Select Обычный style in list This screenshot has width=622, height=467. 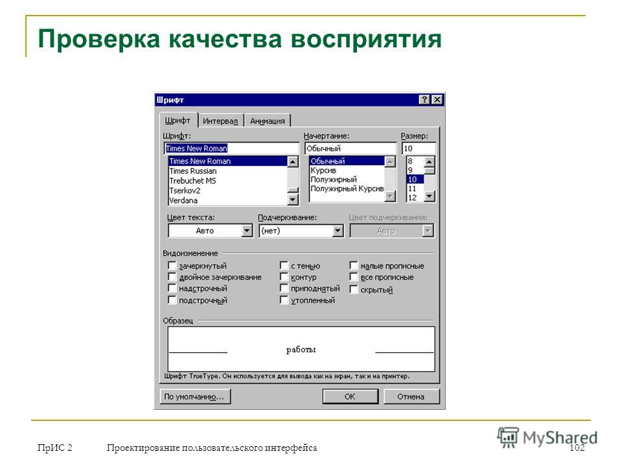347,161
